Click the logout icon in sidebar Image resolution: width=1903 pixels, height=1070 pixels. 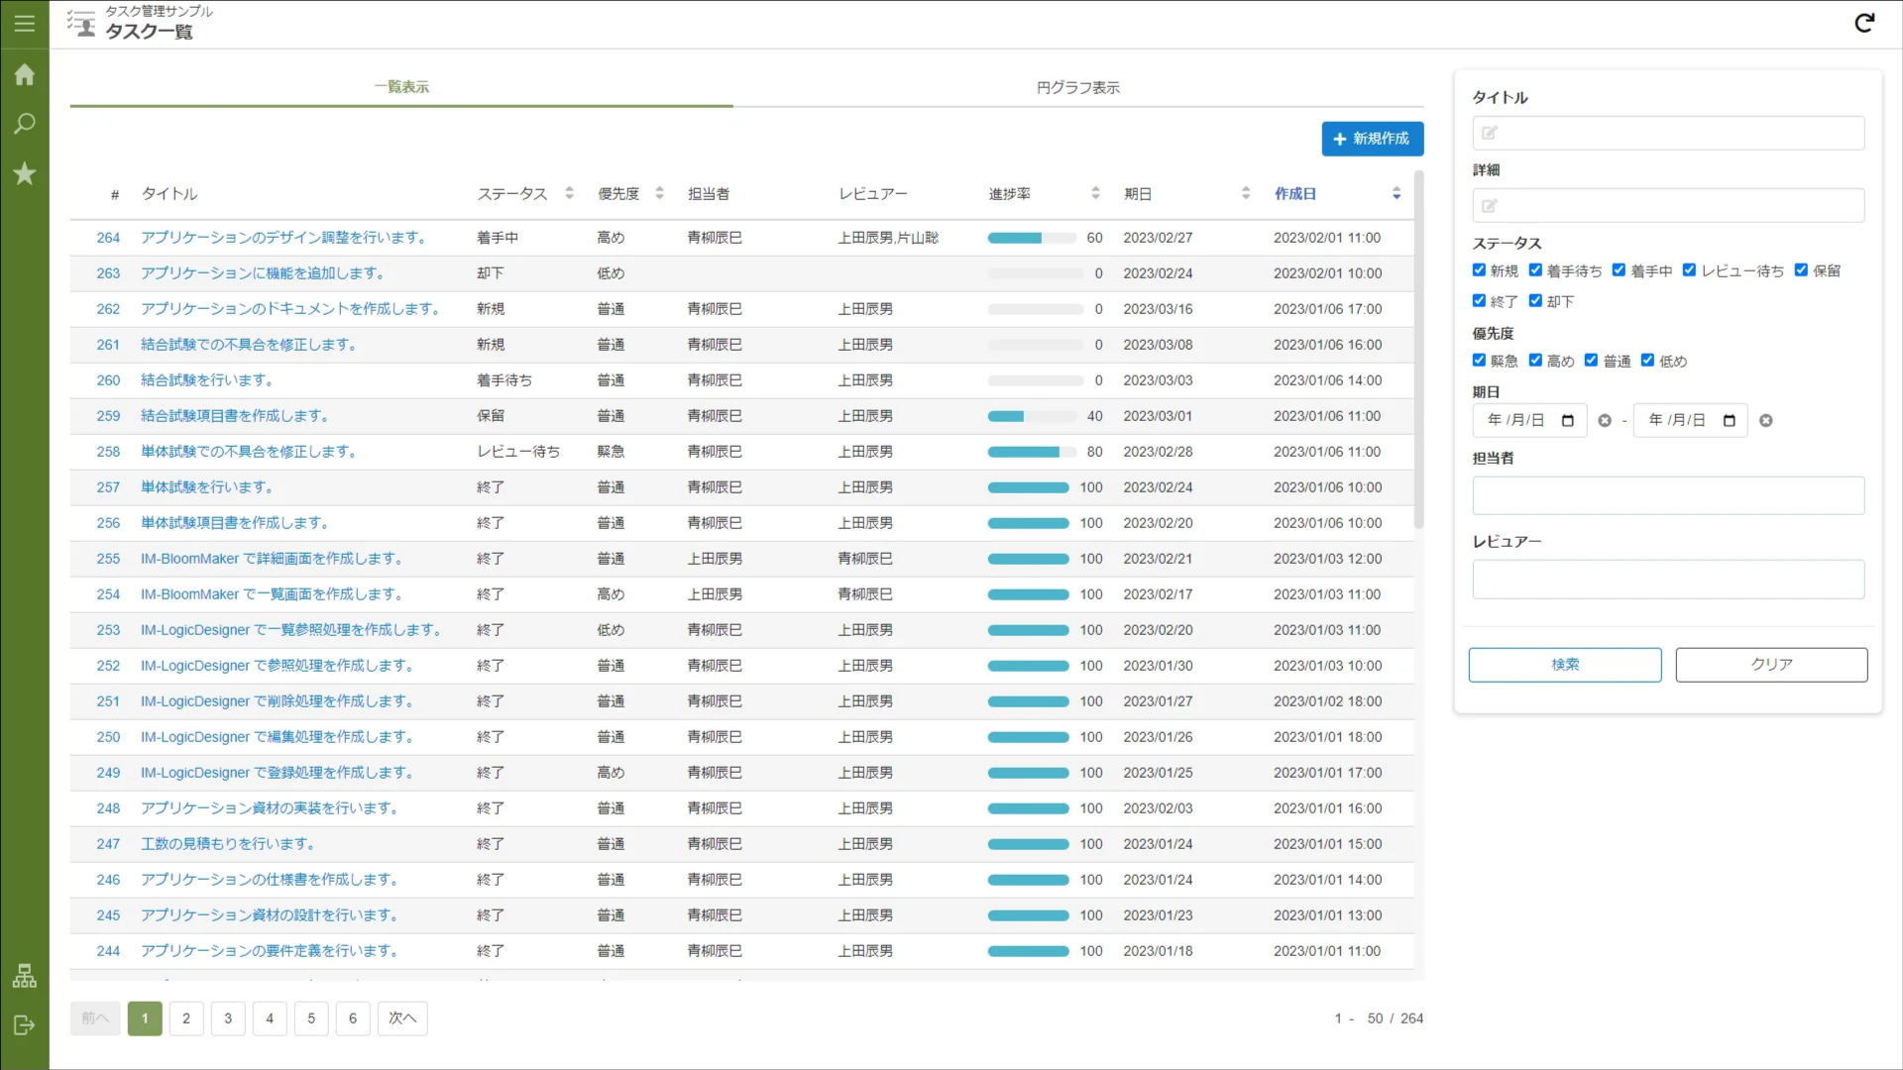point(25,1025)
